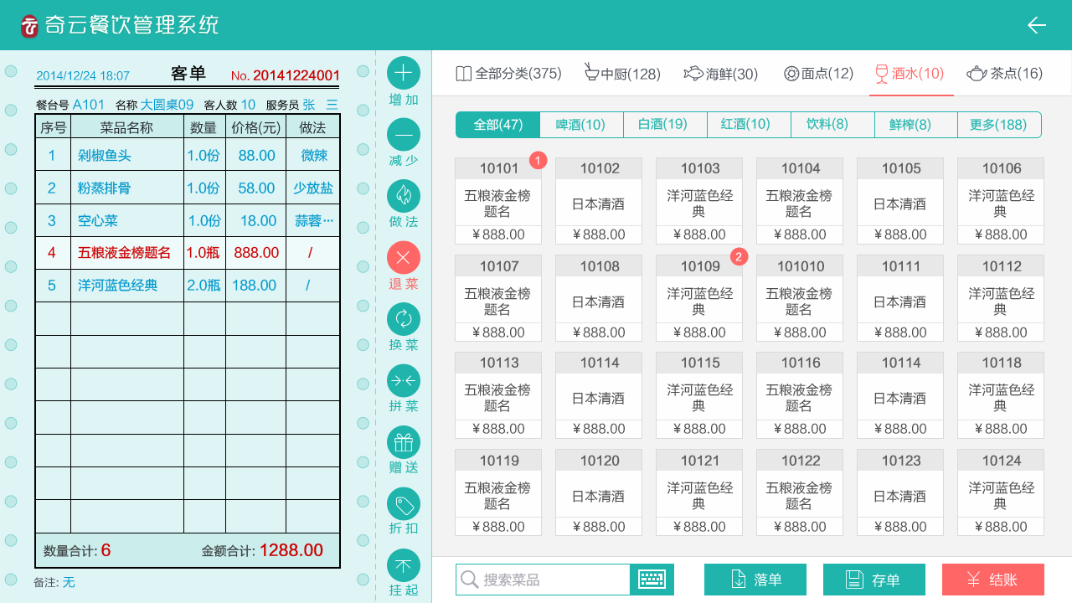The image size is (1072, 603).
Task: Click order number 20141224001
Action: [x=296, y=75]
